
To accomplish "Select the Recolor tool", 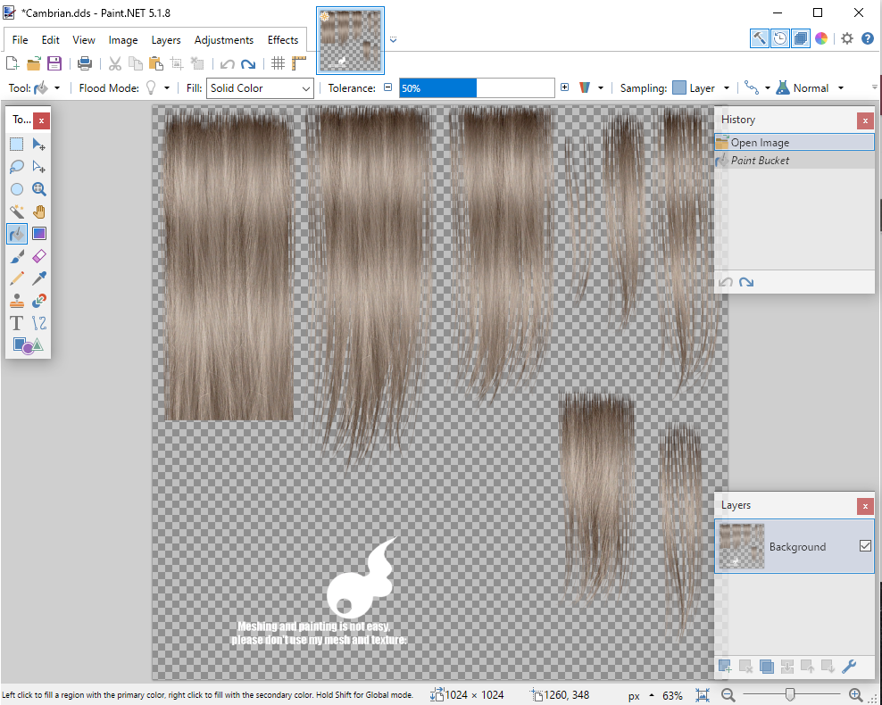I will [38, 301].
